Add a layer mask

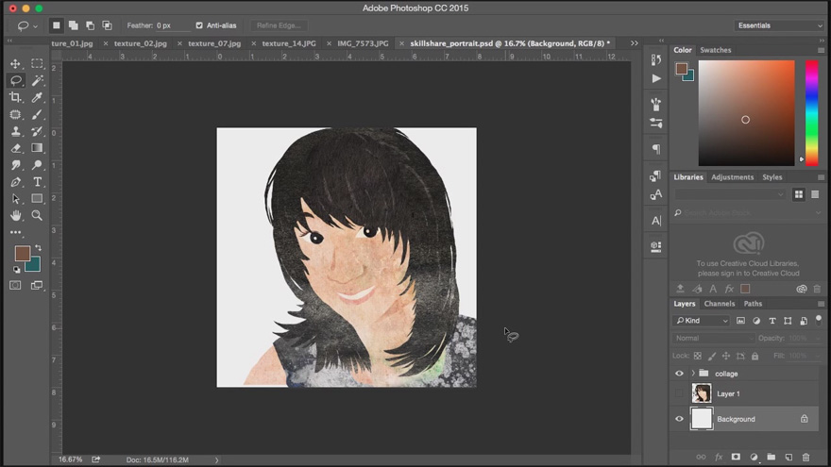coord(736,457)
